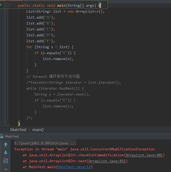Click the uncommented if (s.equals("C")) line
Image resolution: width=171 pixels, height=172 pixels.
(x=55, y=53)
